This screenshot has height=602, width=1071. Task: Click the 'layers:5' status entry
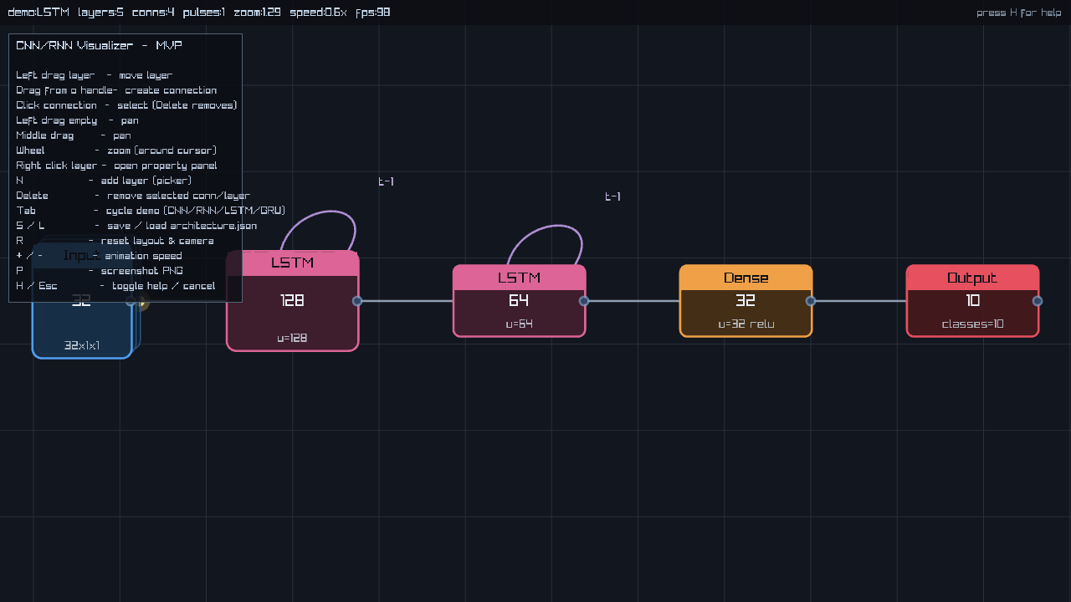(x=100, y=13)
